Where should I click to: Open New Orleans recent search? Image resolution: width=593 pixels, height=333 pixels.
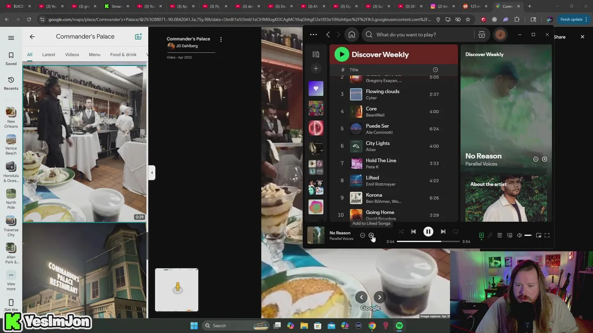(x=11, y=117)
